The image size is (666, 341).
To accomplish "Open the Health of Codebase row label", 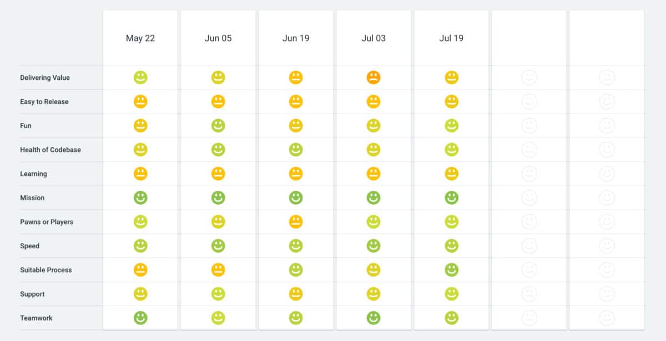I will pyautogui.click(x=51, y=150).
